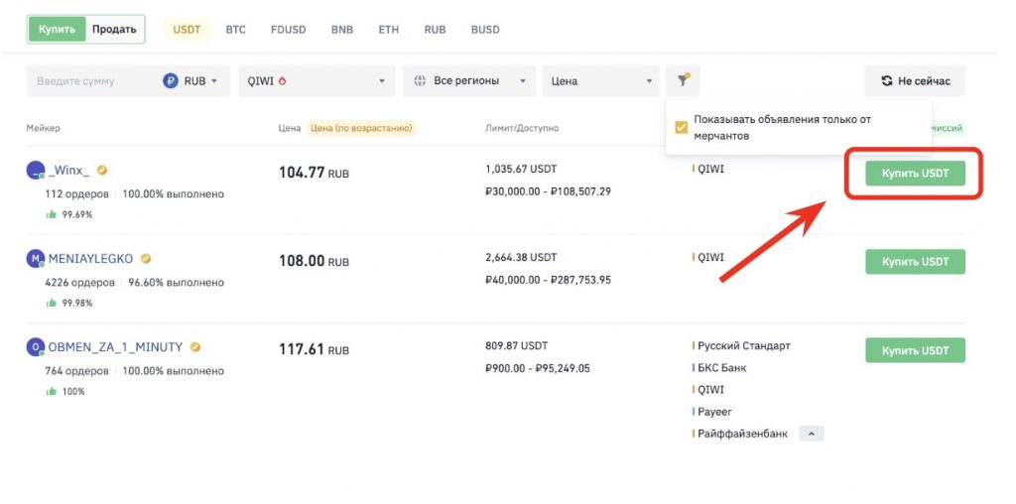The image size is (1016, 504).
Task: Open the 'Все регионы' region dropdown
Action: coord(469,81)
